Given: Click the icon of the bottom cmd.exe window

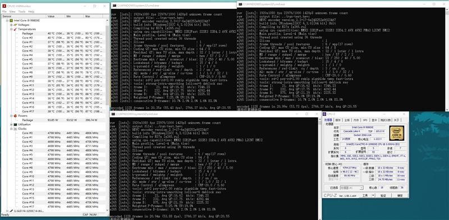Looking at the screenshot, I should (x=113, y=114).
